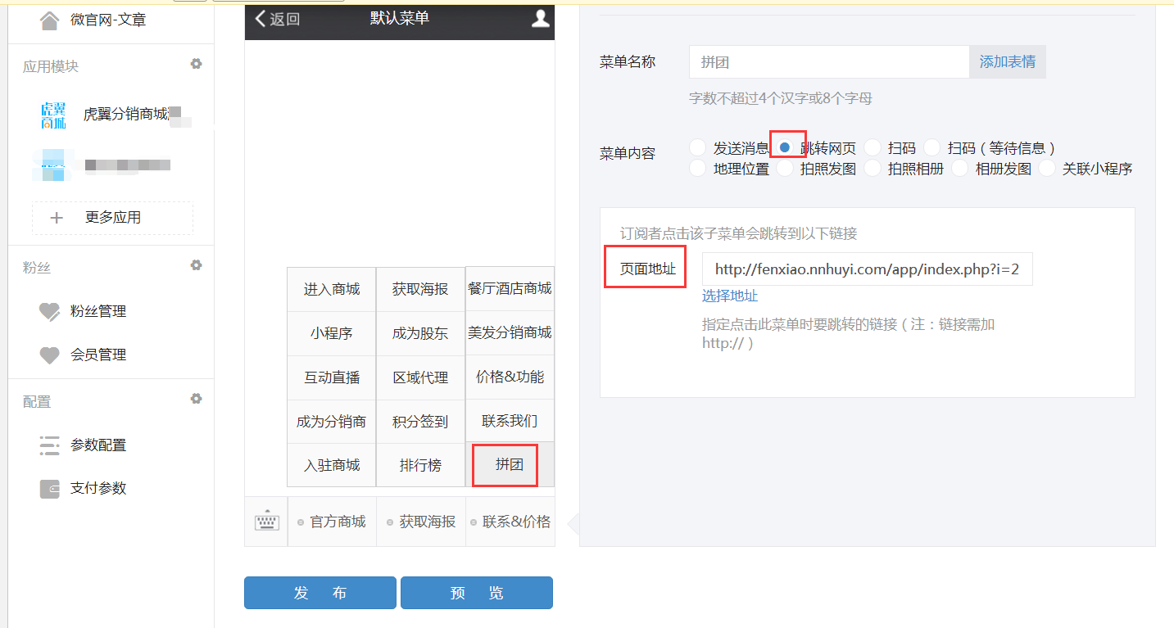The image size is (1174, 628).
Task: Select the 成为股东 submenu item
Action: point(420,333)
